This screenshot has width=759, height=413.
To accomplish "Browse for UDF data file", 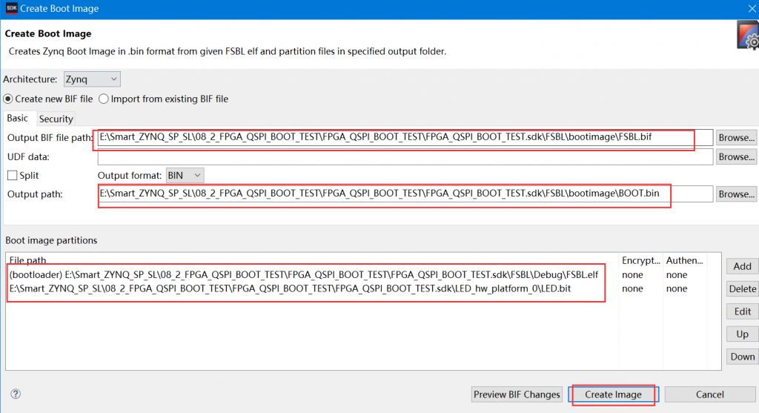I will coord(736,157).
